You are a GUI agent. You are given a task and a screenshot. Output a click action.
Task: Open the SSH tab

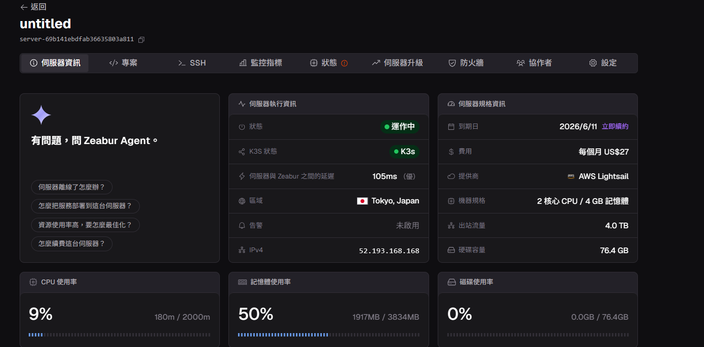coord(192,63)
